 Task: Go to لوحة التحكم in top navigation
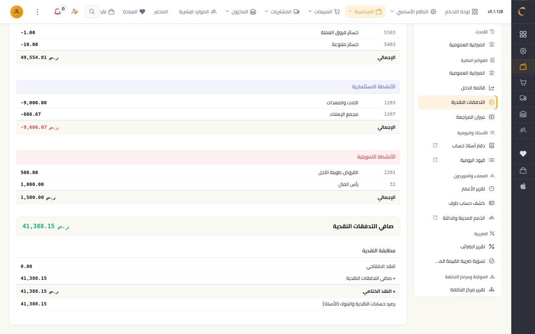tap(461, 12)
